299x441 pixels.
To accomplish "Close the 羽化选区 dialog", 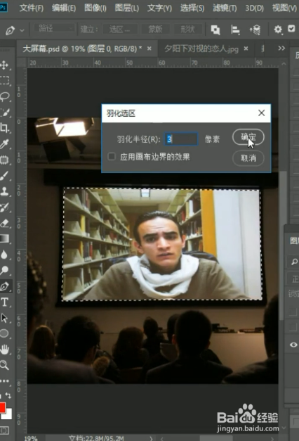I will tap(261, 113).
